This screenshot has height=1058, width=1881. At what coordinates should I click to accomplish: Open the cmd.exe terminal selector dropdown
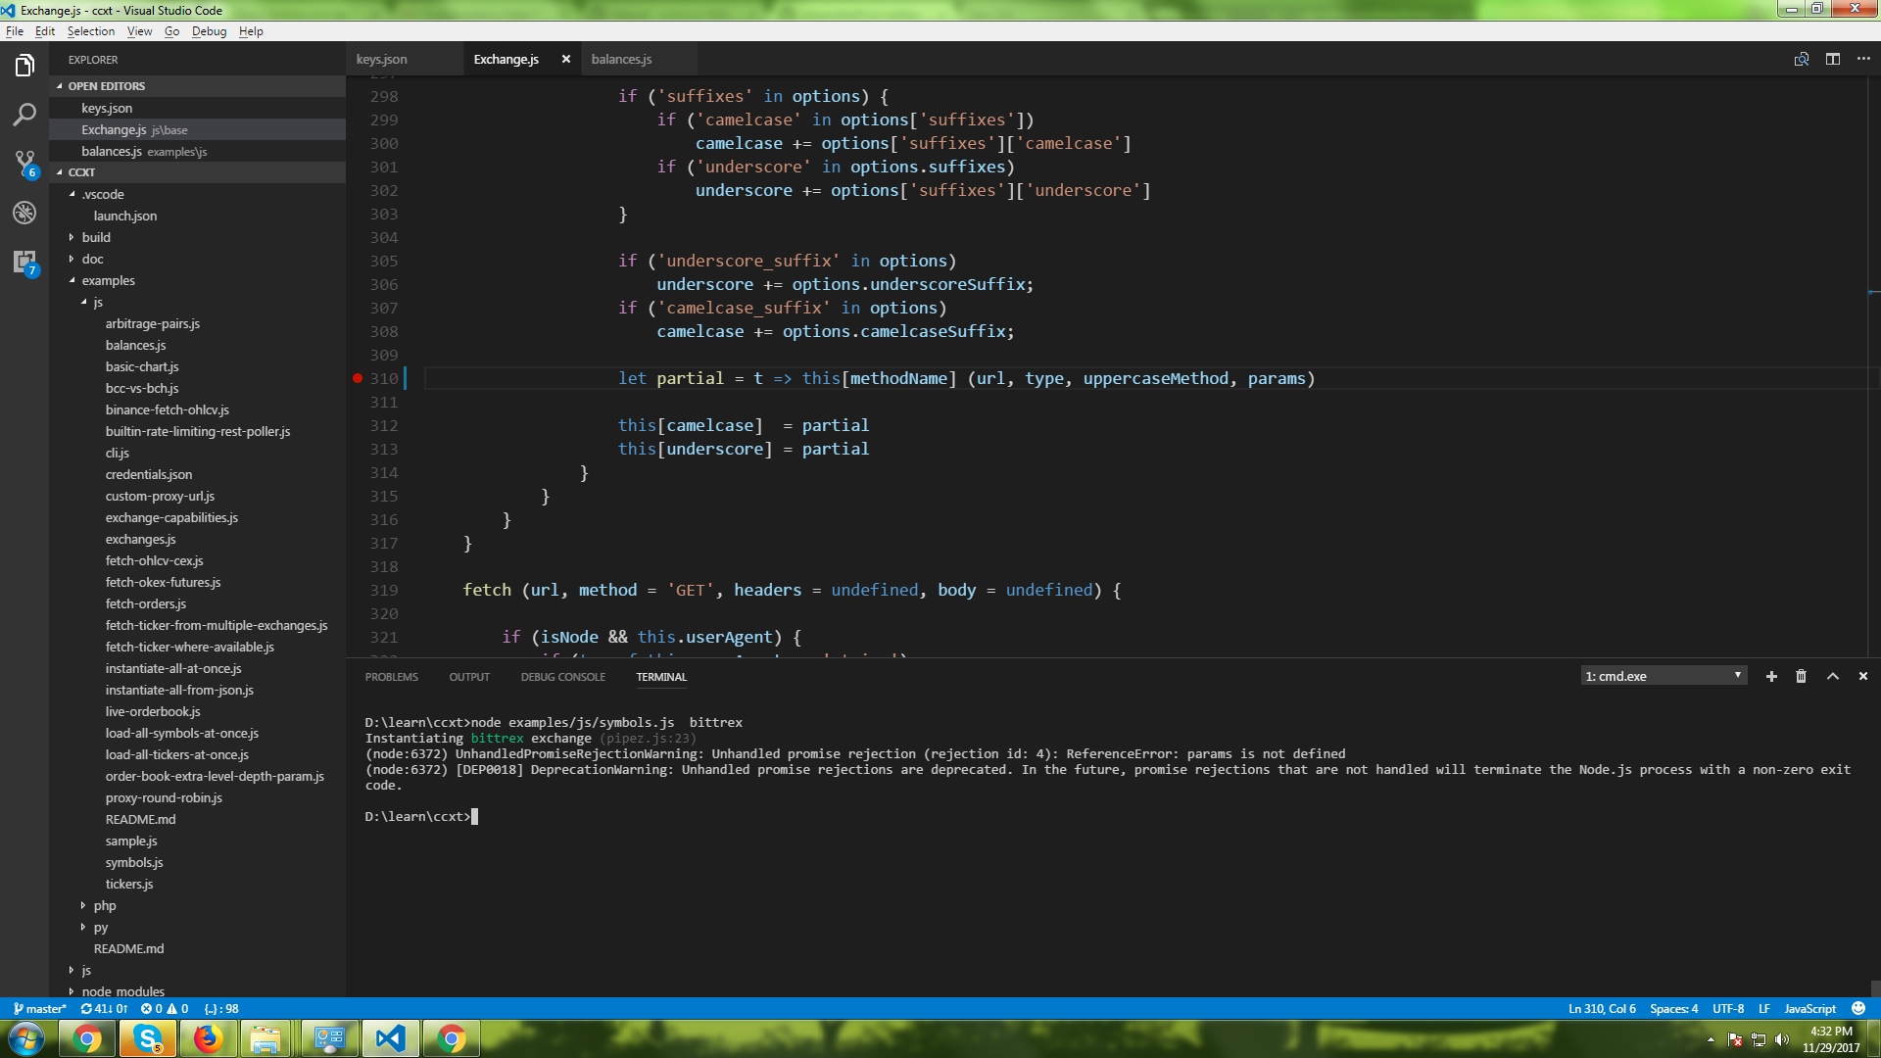pyautogui.click(x=1663, y=676)
